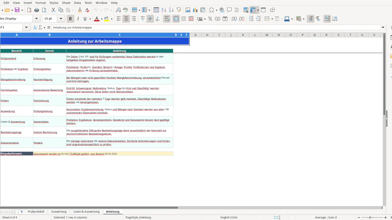Define the print area
The width and height of the screenshot is (392, 220).
tap(246, 10)
